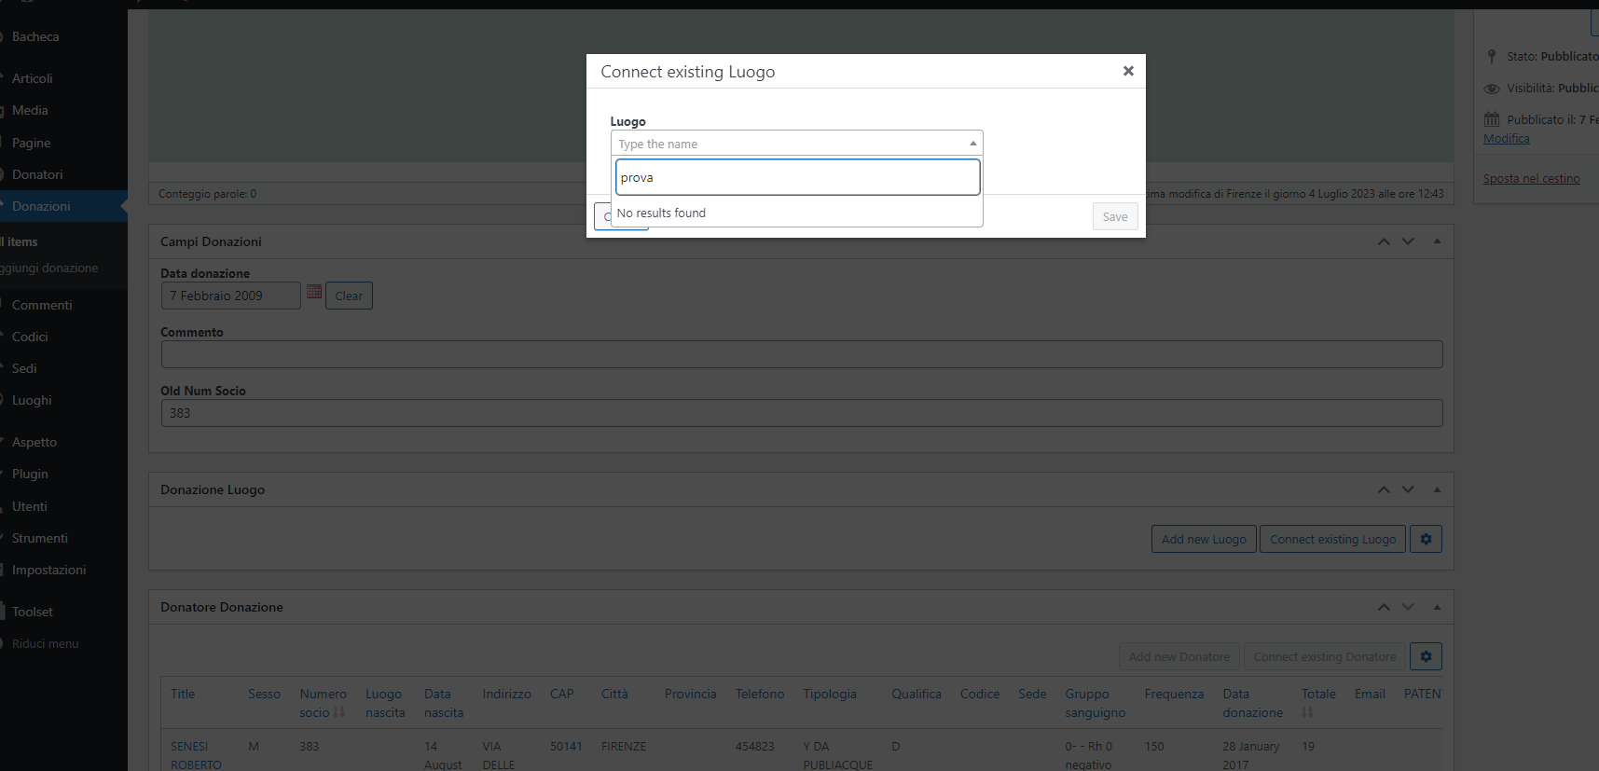Open the items submenu entry
The image size is (1599, 771).
tap(20, 241)
